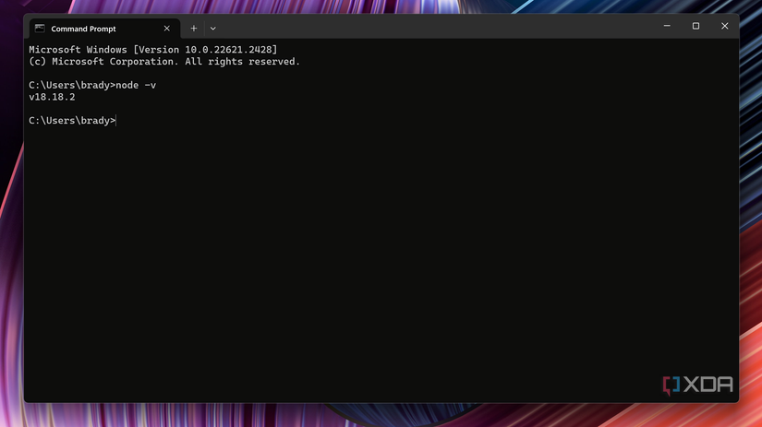Open a new terminal tab
This screenshot has height=427, width=762.
(x=193, y=29)
